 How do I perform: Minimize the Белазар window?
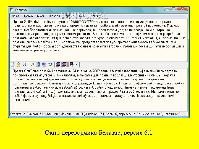tap(167, 9)
